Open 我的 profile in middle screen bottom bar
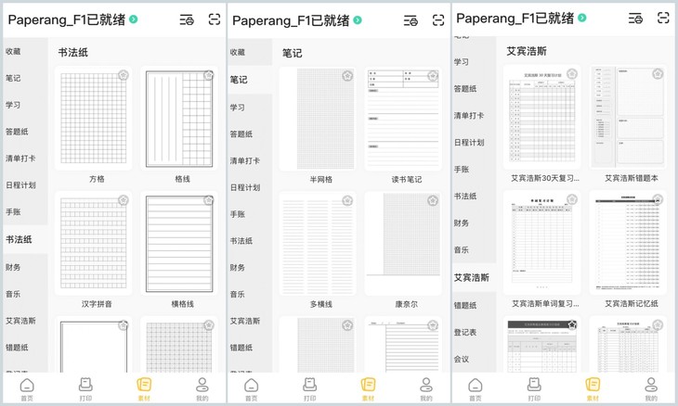 (426, 389)
